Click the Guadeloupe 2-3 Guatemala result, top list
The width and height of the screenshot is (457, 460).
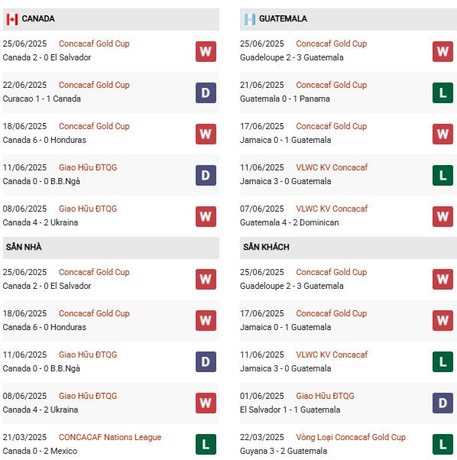click(x=292, y=57)
